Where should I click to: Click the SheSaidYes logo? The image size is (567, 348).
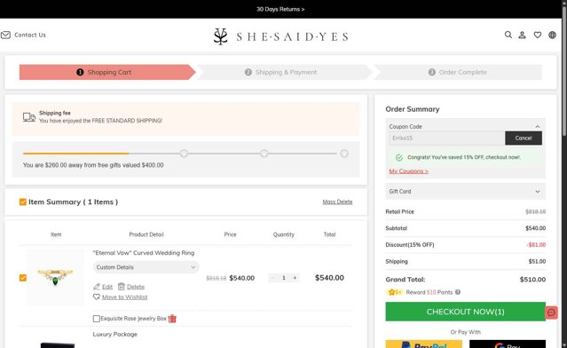(281, 36)
